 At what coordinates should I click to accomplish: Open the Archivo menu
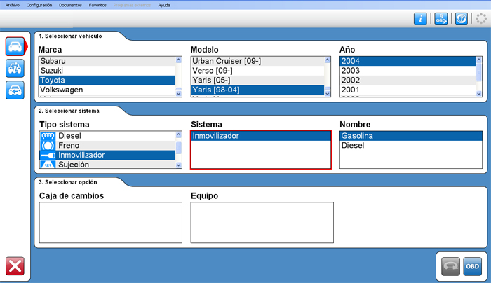point(12,5)
